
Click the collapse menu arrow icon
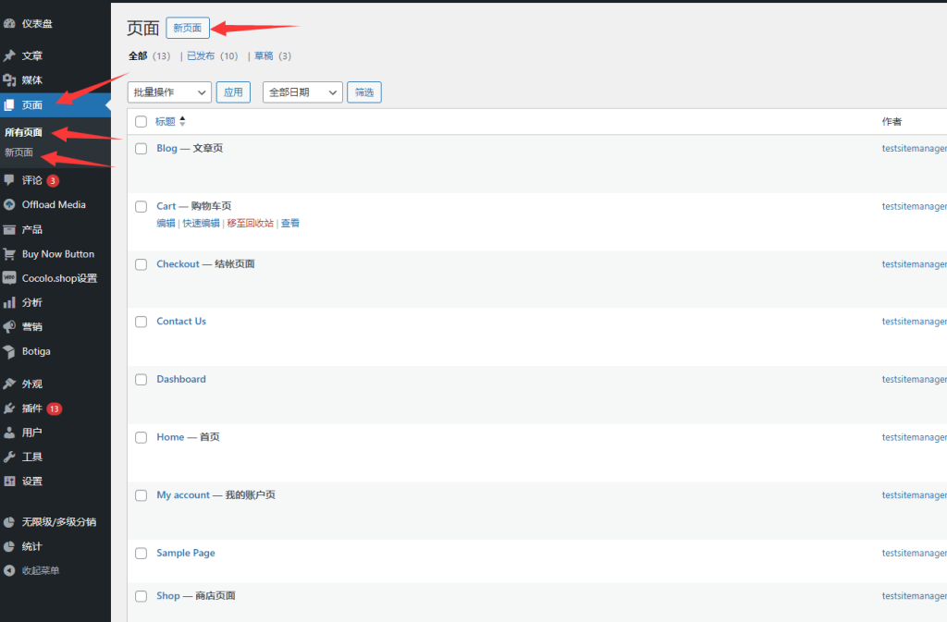(x=9, y=570)
